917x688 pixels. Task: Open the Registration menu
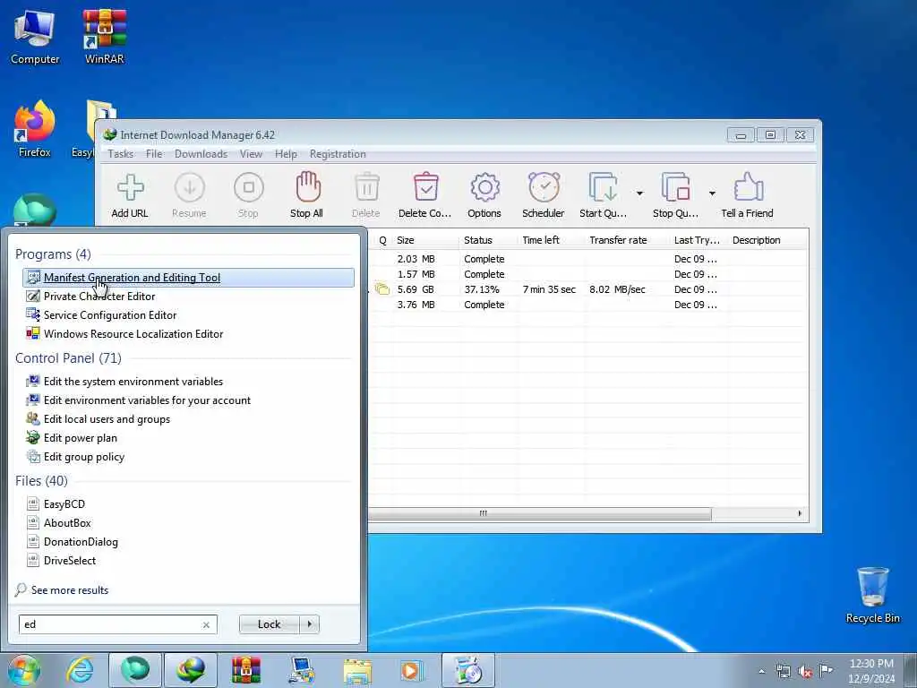[x=338, y=154]
